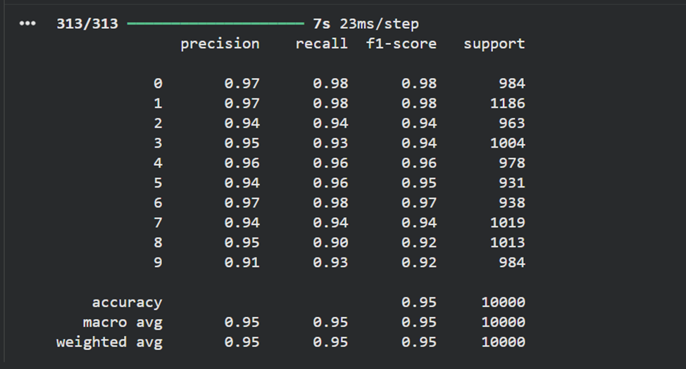
Task: Click the accuracy f1-score value 0.95
Action: click(x=419, y=302)
